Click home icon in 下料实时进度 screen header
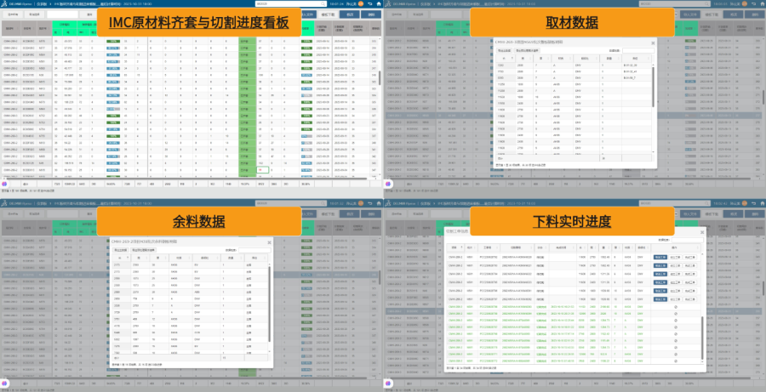Viewport: 766px width, 392px height. pos(762,202)
